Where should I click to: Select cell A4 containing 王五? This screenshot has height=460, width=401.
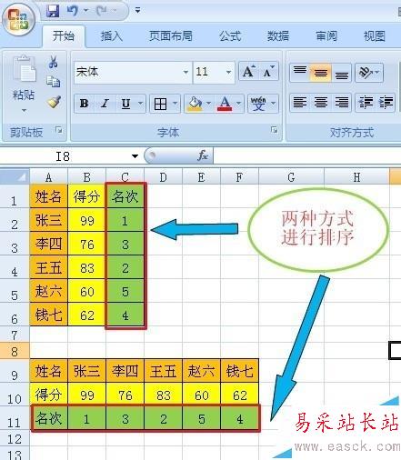[x=48, y=267]
